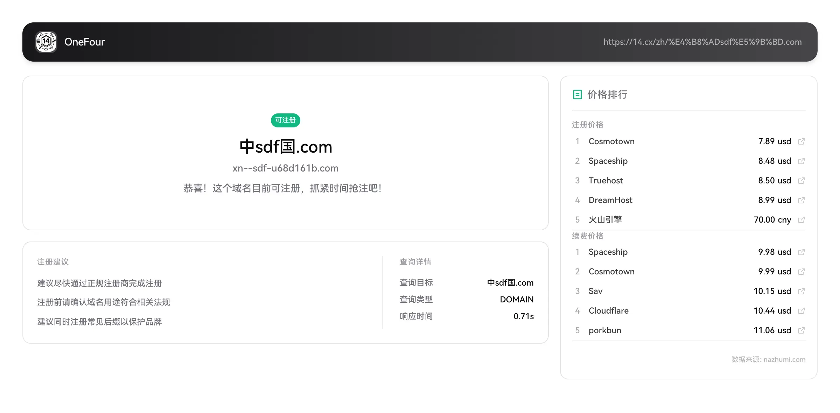Click the 中sdf国.com domain heading
The height and width of the screenshot is (413, 840).
(286, 147)
